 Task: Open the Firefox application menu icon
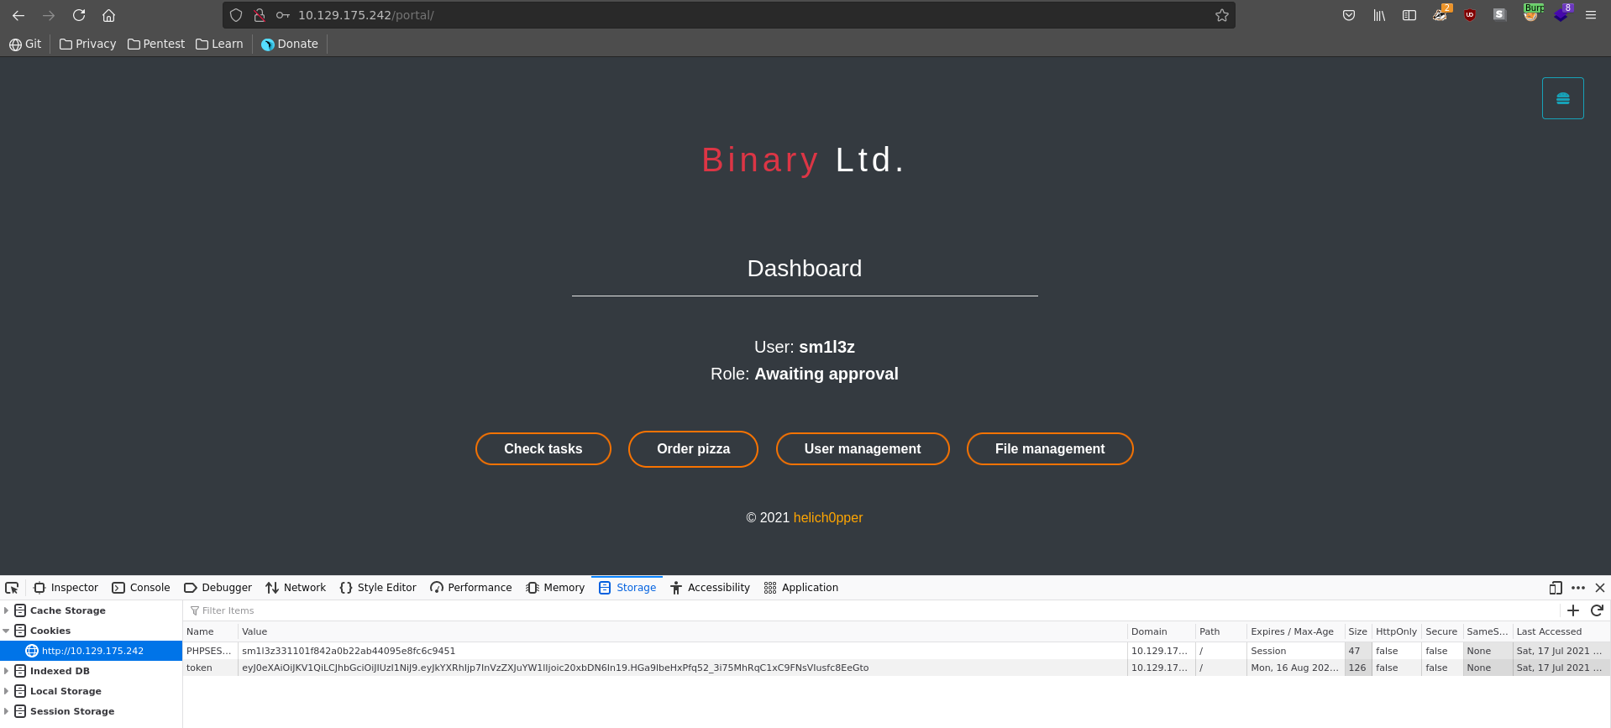click(1590, 15)
